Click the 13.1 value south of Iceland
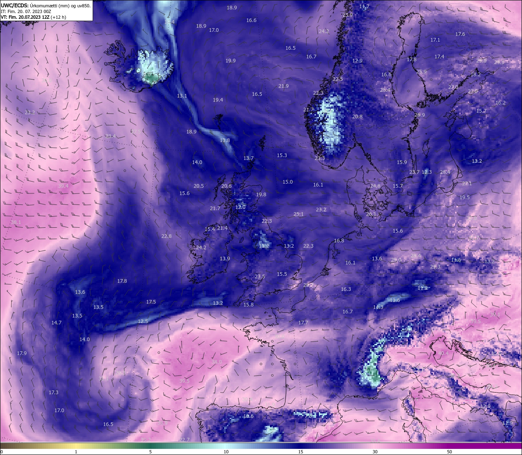Viewport: 522px width, 455px height. pyautogui.click(x=182, y=96)
